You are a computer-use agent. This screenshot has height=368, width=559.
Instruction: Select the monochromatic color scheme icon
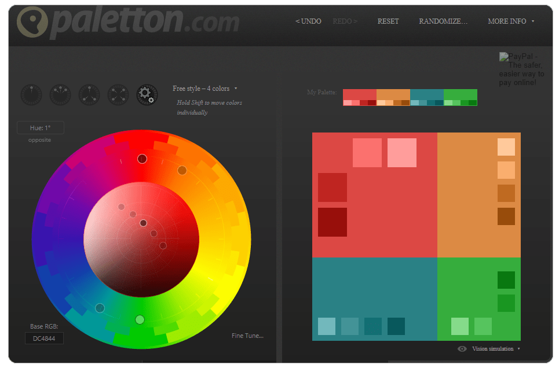(31, 94)
